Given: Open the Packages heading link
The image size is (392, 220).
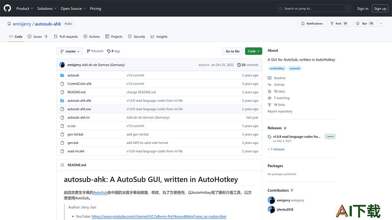Looking at the screenshot, I should tap(275, 166).
